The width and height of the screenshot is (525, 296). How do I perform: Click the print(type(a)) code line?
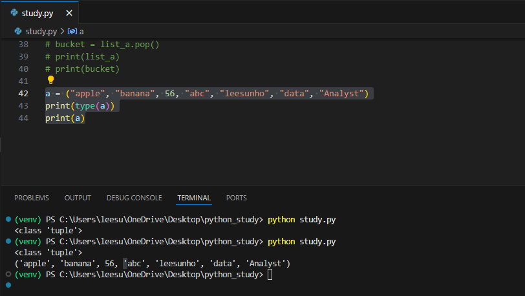[80, 106]
